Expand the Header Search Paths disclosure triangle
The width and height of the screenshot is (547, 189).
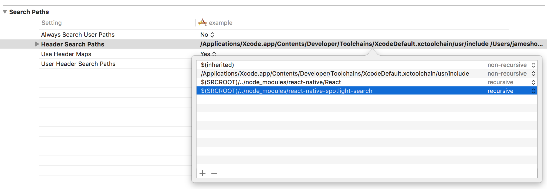[37, 44]
